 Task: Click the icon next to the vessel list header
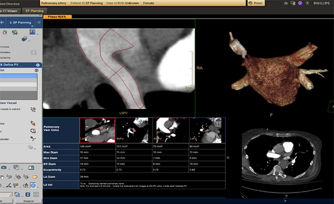(36, 71)
